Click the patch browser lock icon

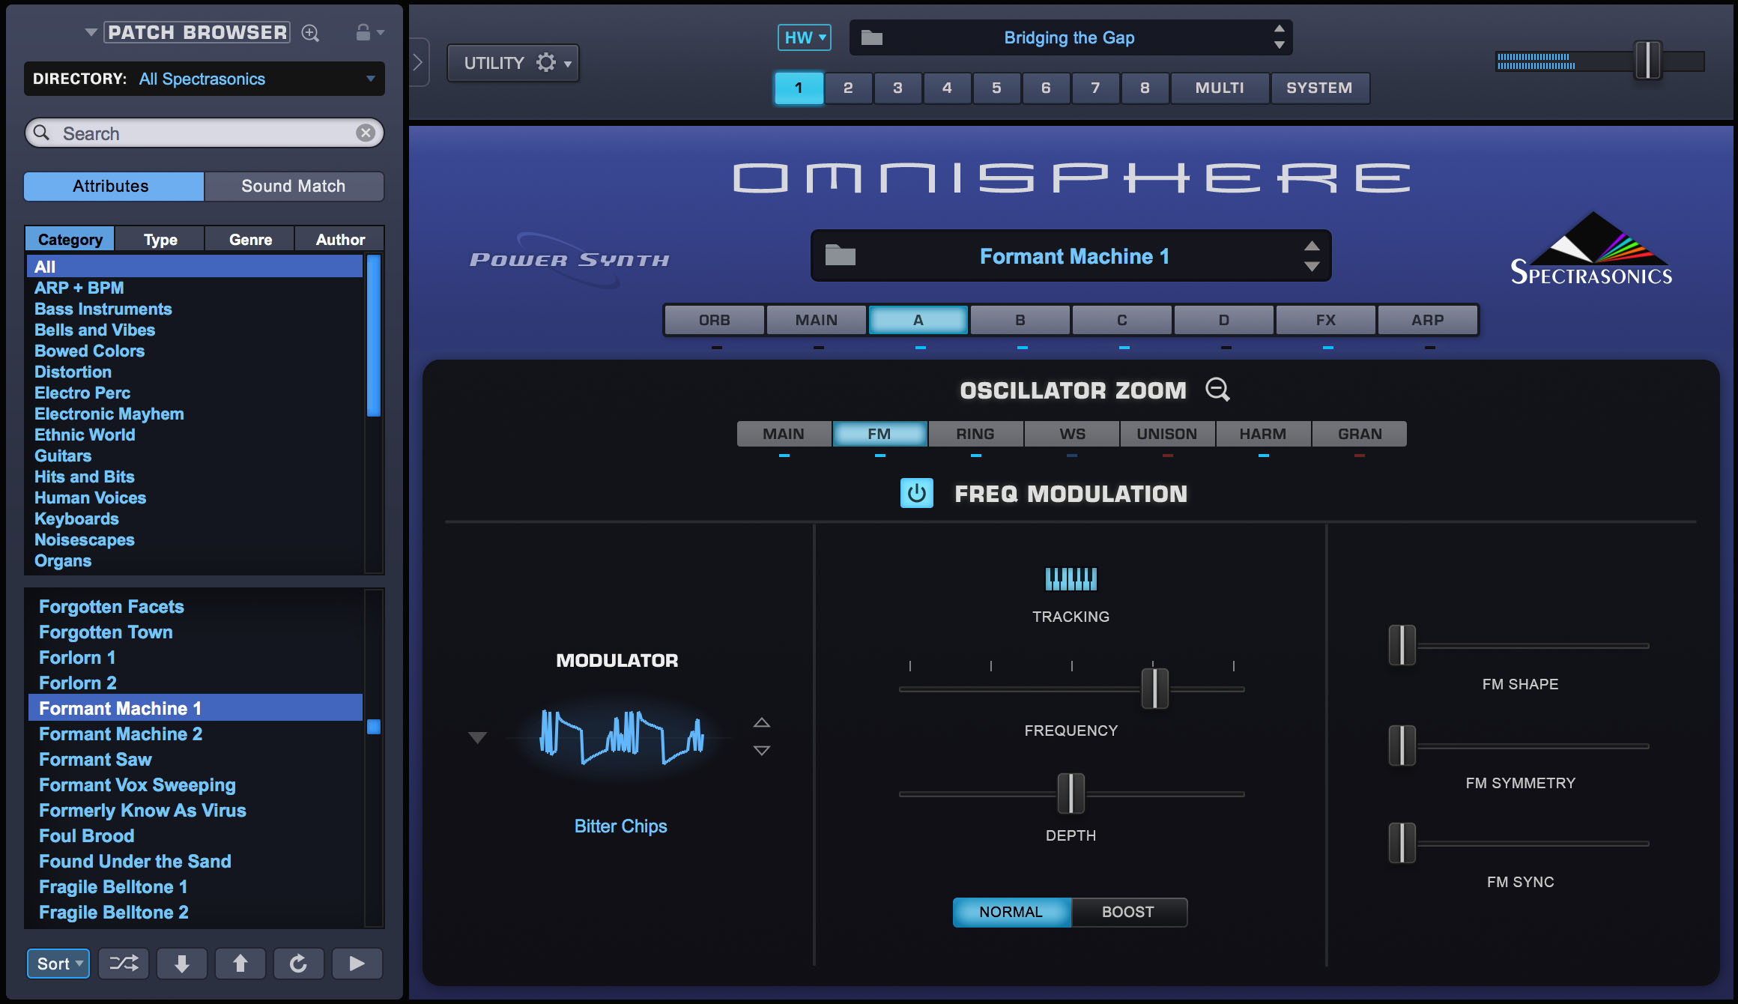363,32
